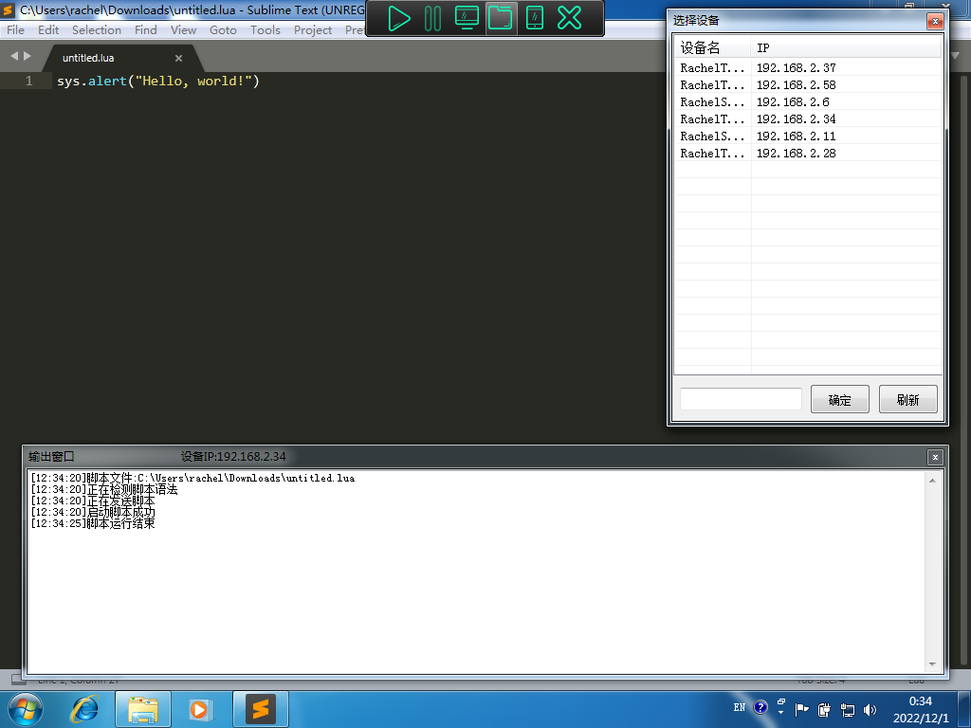971x728 pixels.
Task: Click the phone device icon in toolbar
Action: 535,18
